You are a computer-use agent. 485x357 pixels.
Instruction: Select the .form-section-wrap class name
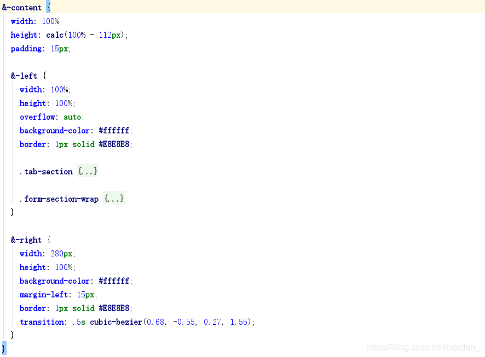point(60,198)
